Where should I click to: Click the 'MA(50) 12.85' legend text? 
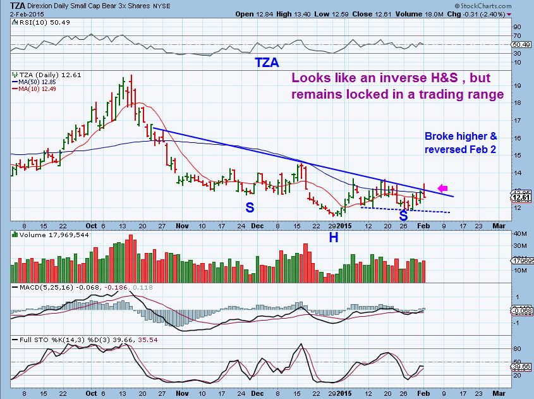click(x=37, y=82)
